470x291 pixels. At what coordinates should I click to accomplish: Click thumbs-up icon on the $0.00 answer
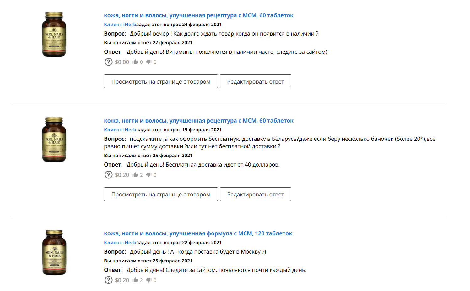[135, 62]
